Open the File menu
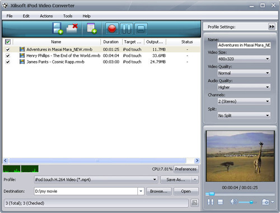The height and width of the screenshot is (213, 280). coord(10,16)
